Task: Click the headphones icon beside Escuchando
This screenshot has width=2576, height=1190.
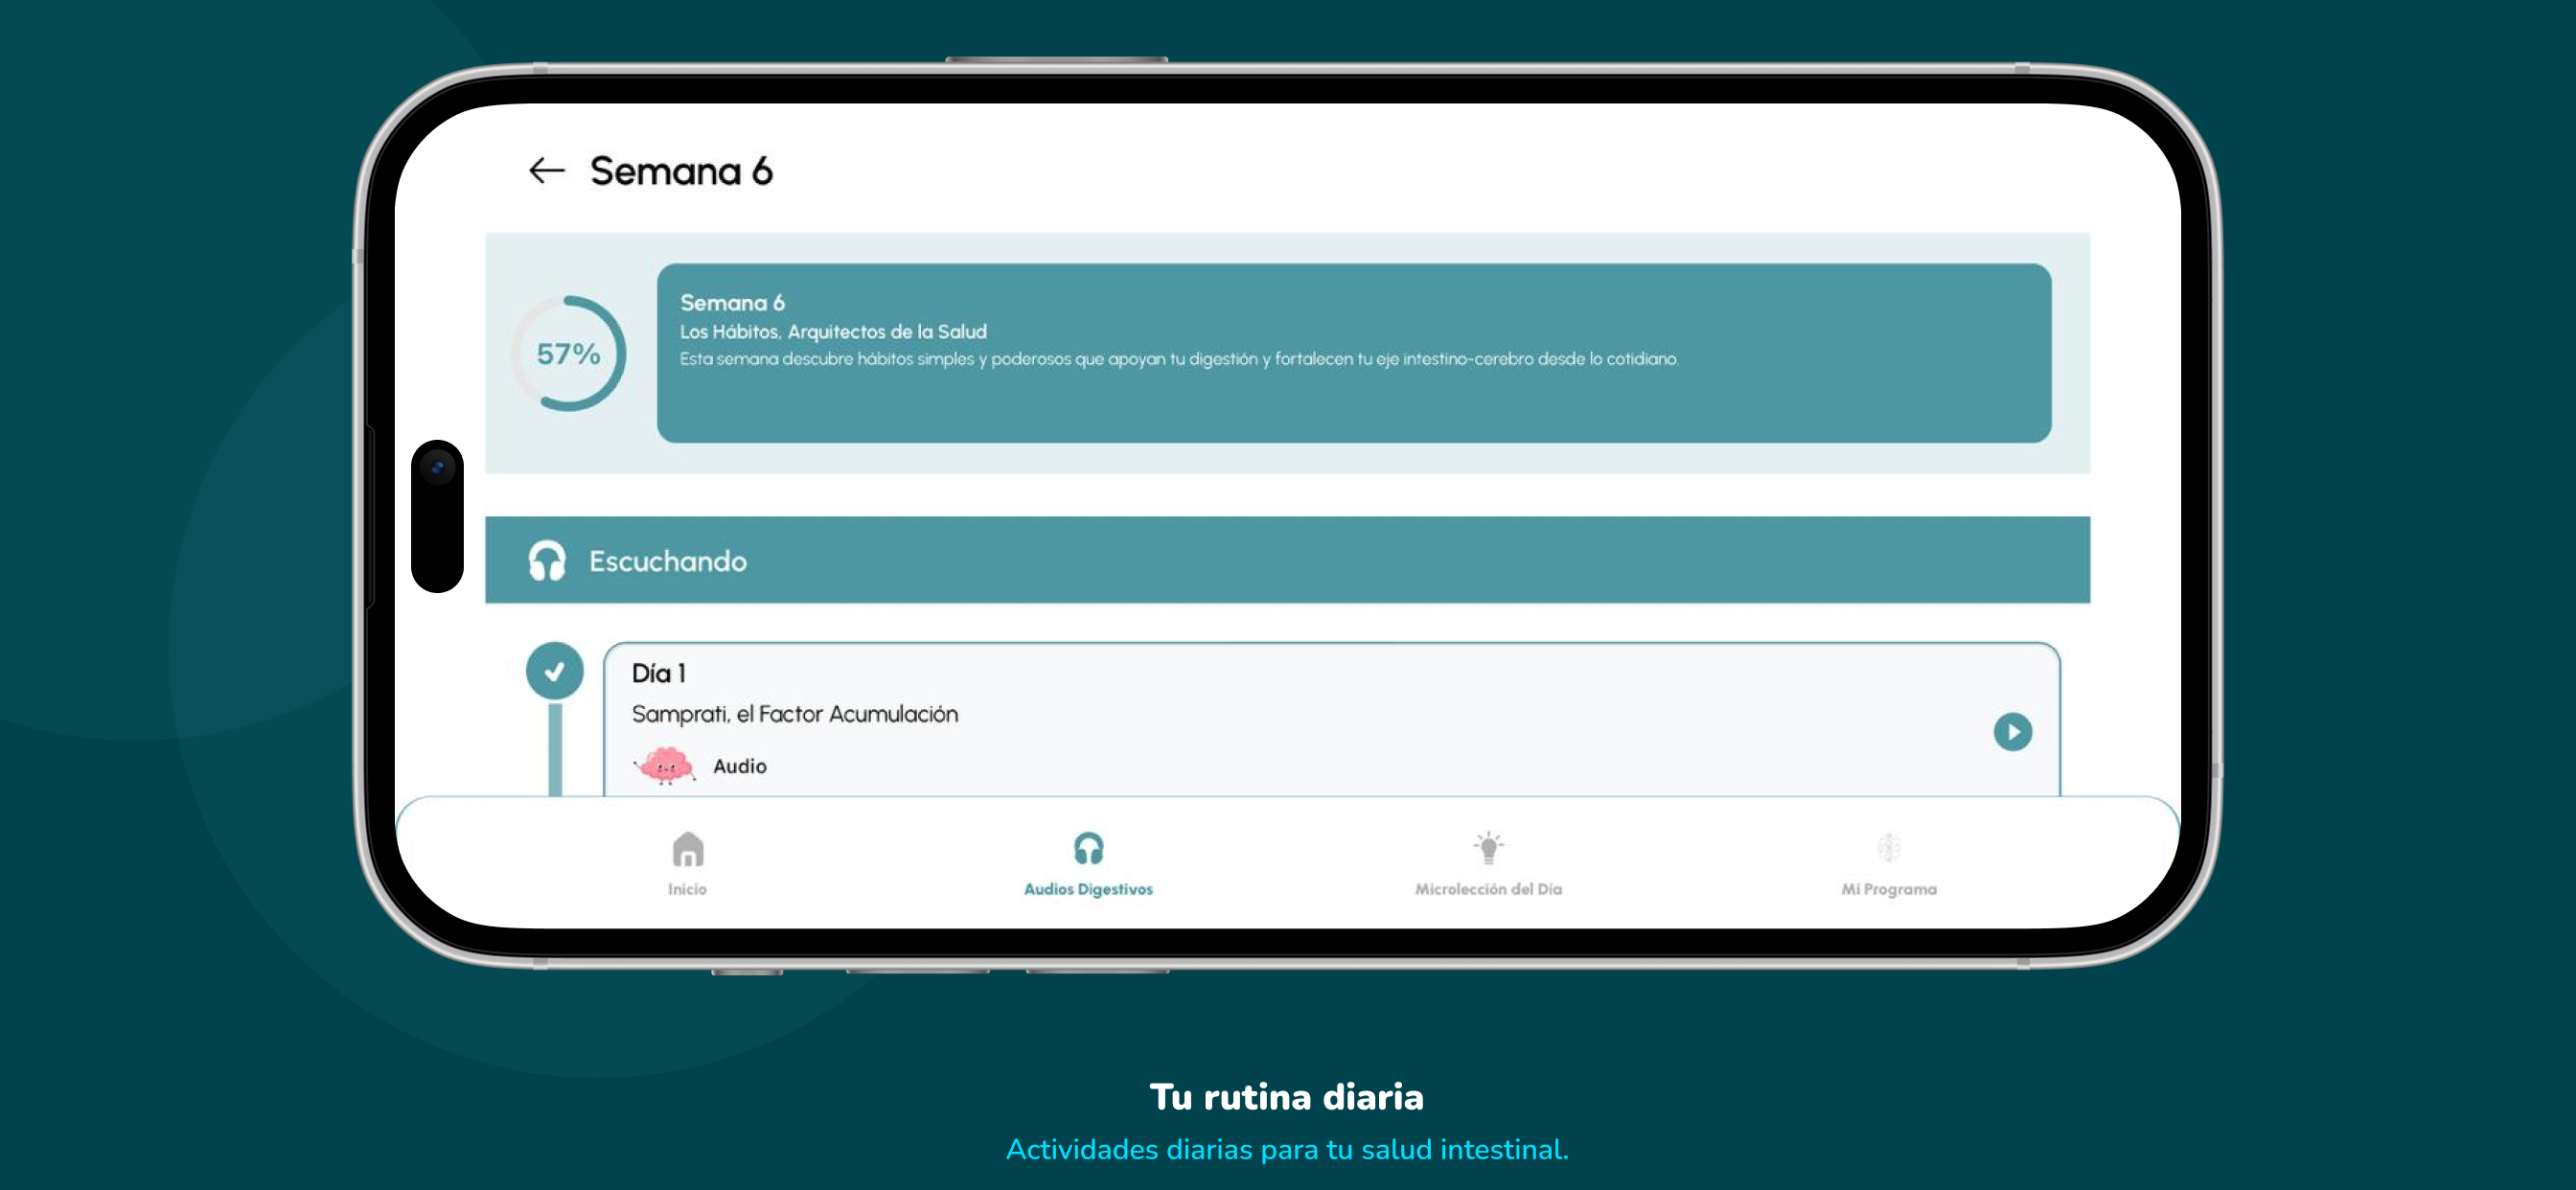Action: point(547,561)
